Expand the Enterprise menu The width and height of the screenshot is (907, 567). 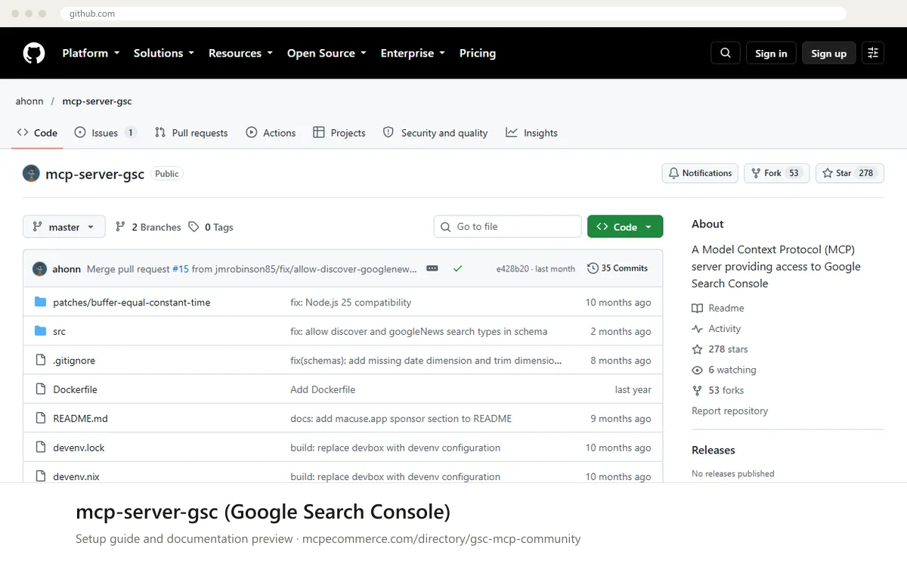[413, 53]
